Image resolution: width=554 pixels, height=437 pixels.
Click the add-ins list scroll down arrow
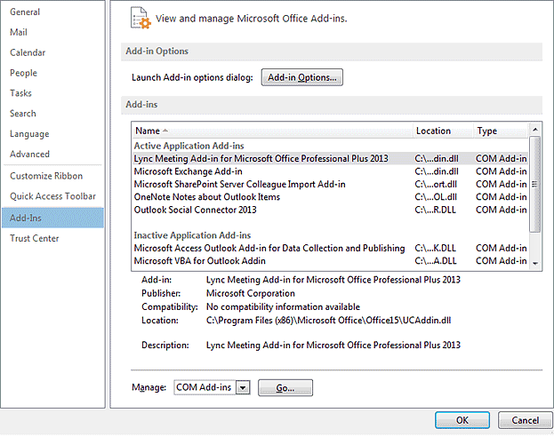pyautogui.click(x=535, y=263)
